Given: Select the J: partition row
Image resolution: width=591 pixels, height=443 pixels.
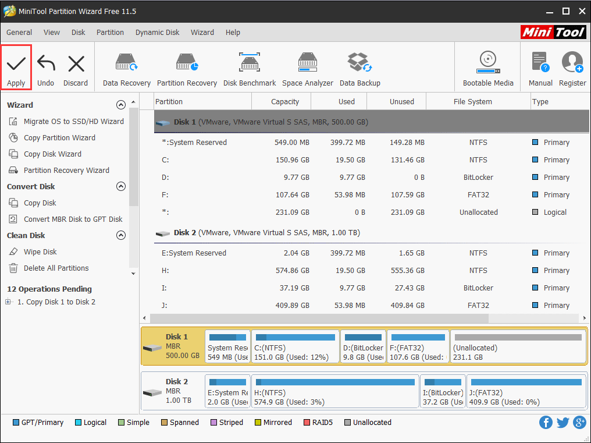Looking at the screenshot, I should point(372,305).
